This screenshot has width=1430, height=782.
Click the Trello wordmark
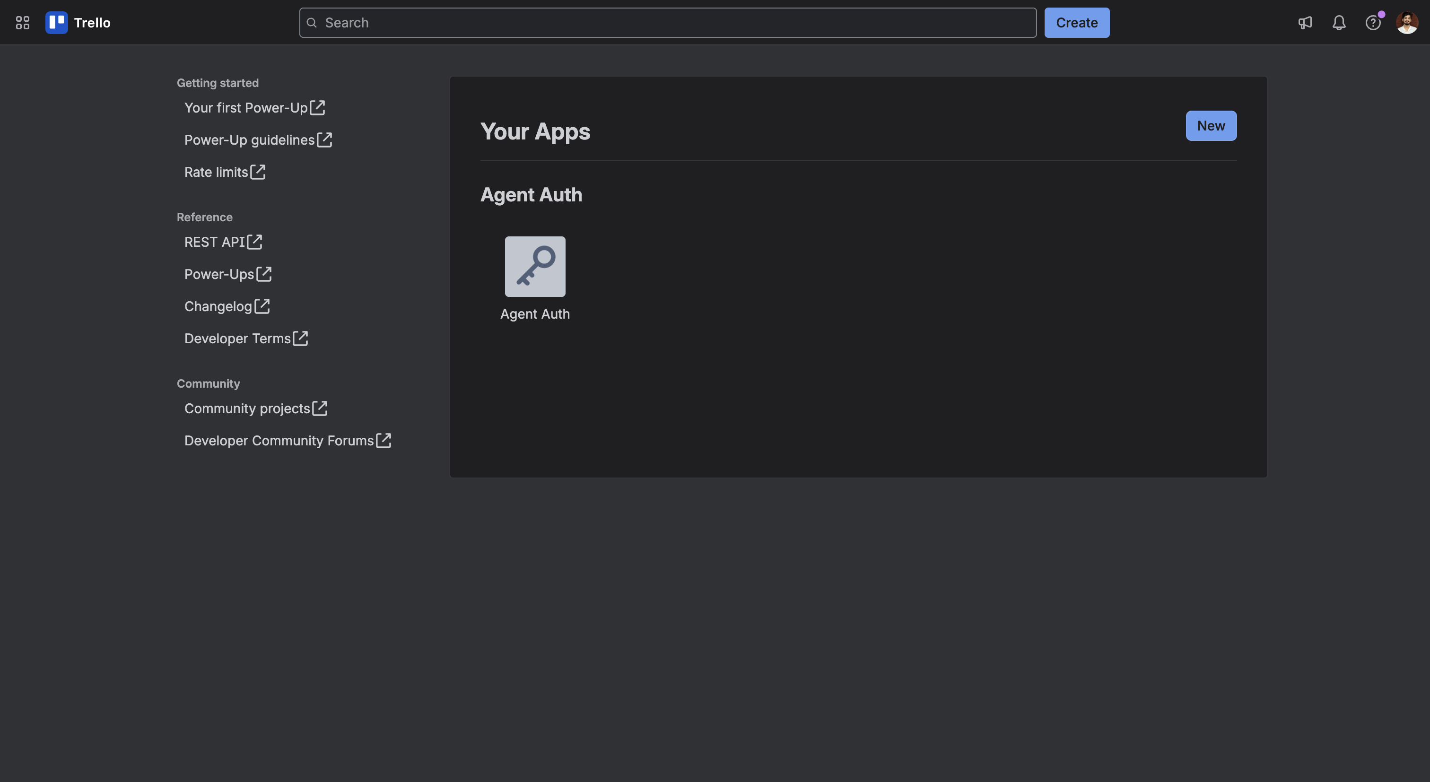[x=92, y=23]
